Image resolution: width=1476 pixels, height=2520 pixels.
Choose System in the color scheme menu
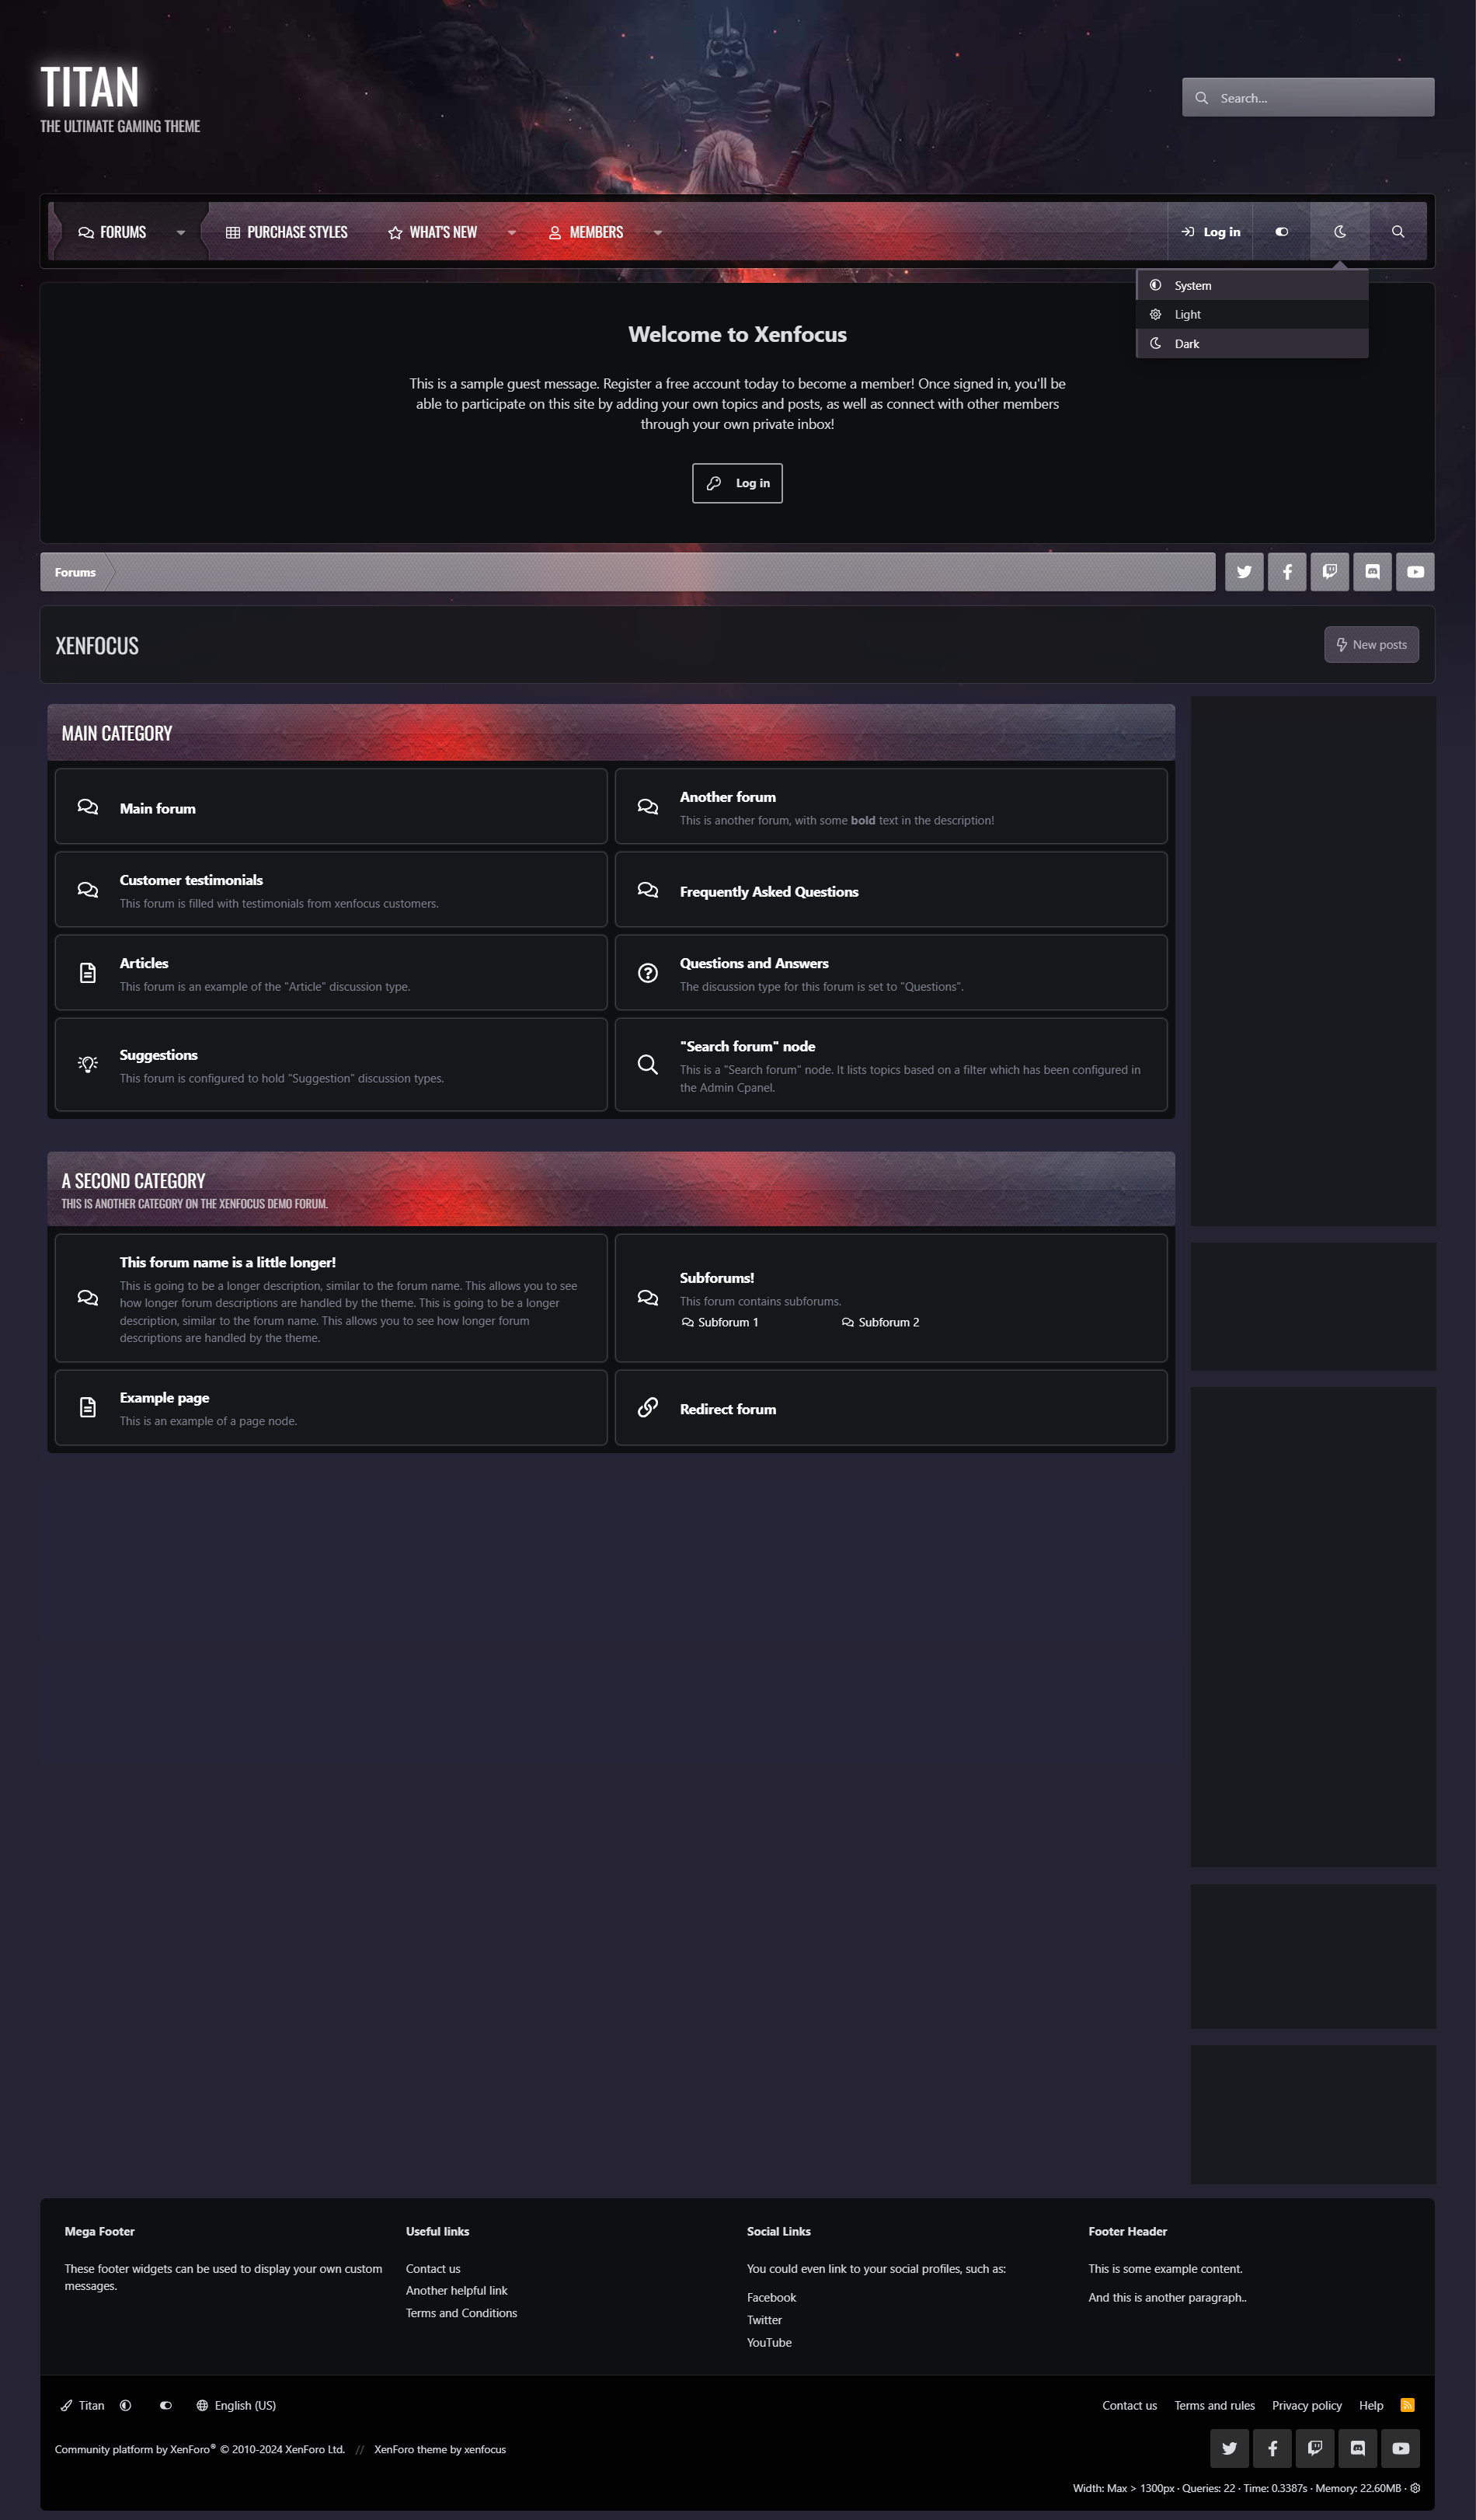[1192, 285]
